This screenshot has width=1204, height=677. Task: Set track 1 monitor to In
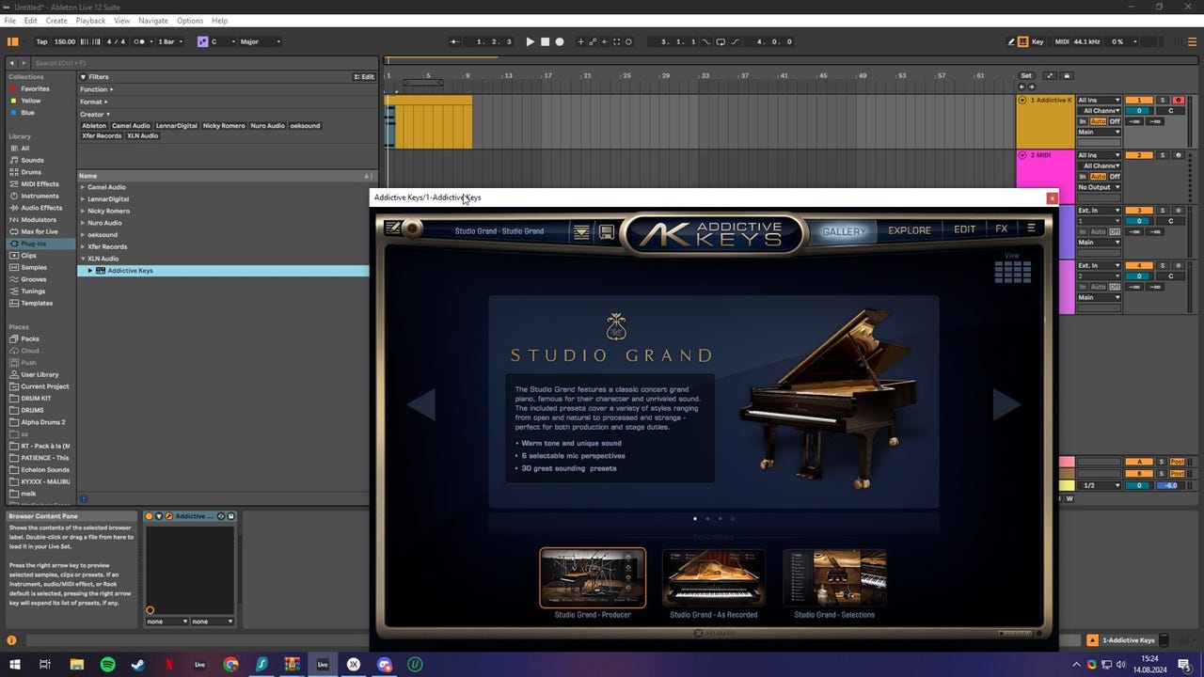pyautogui.click(x=1083, y=121)
